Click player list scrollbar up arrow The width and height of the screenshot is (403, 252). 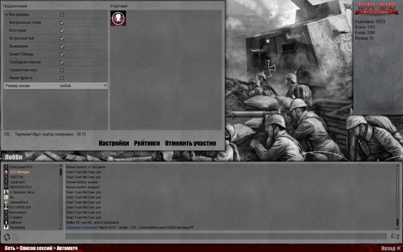coord(60,166)
